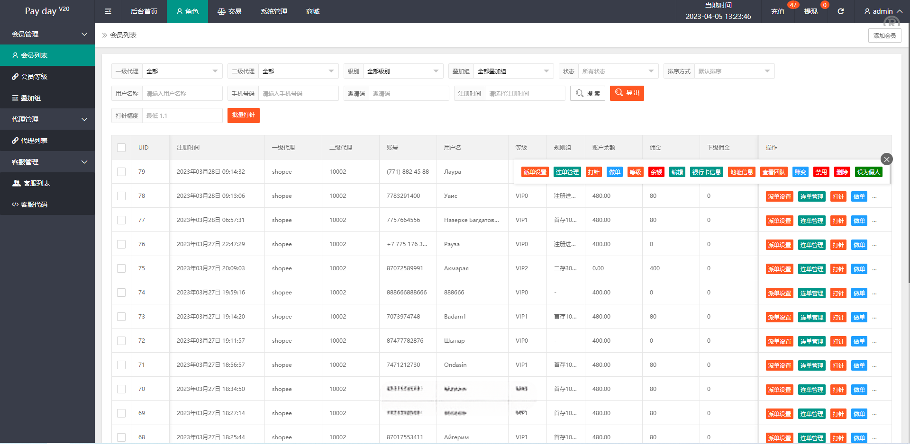The image size is (910, 444).
Task: Click the search magnifier button
Action: [x=587, y=93]
